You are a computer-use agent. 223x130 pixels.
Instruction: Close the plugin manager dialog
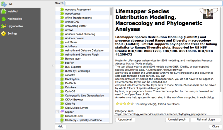pyautogui.click(x=215, y=127)
